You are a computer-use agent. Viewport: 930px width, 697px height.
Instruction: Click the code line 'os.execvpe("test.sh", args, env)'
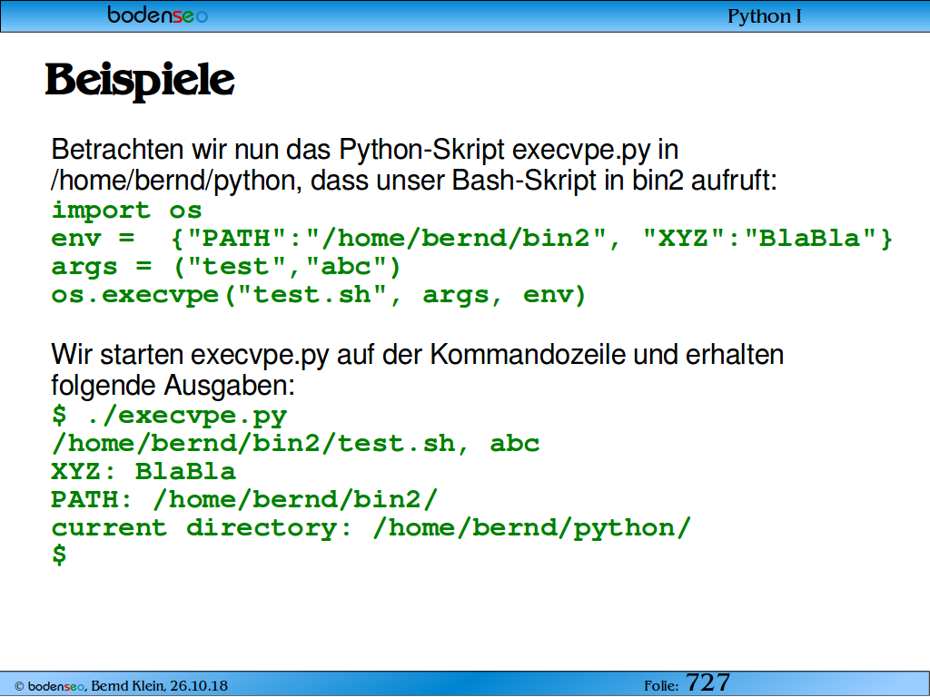[x=319, y=295]
